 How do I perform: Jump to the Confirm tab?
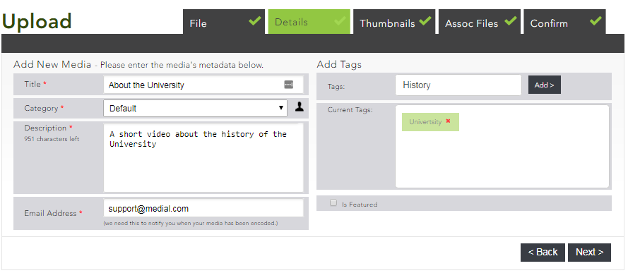tap(565, 22)
